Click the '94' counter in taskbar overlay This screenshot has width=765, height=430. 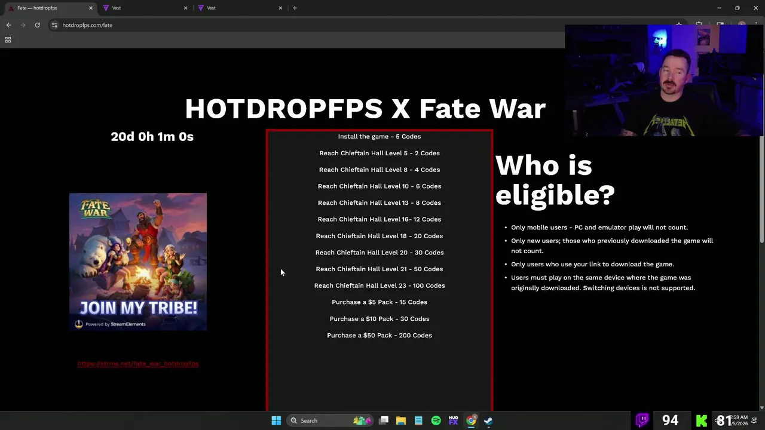click(670, 420)
